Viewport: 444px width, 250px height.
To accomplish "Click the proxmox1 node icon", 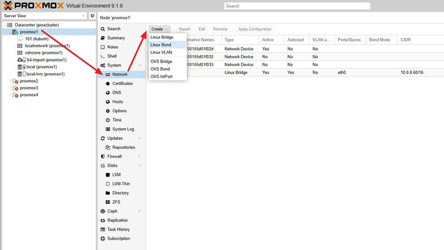I will (x=16, y=32).
